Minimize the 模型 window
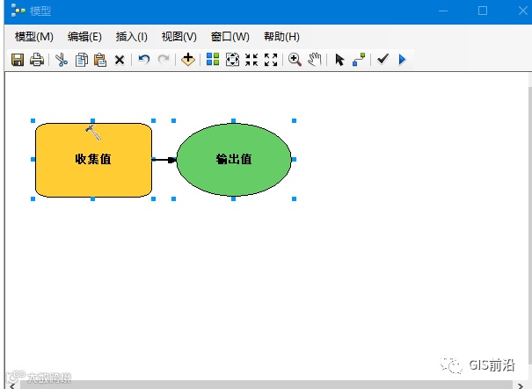532x389 pixels. pos(443,11)
